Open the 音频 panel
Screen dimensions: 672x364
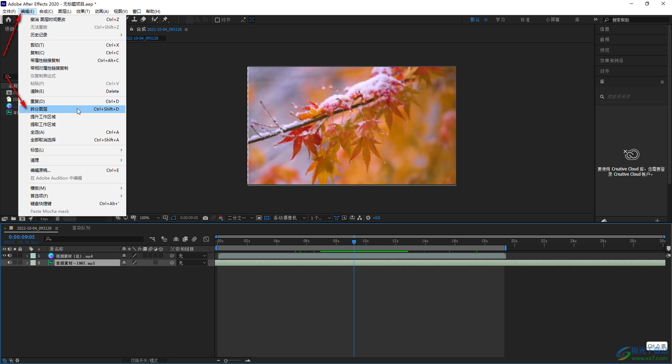coord(604,40)
